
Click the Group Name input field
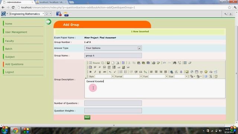coord(113,55)
